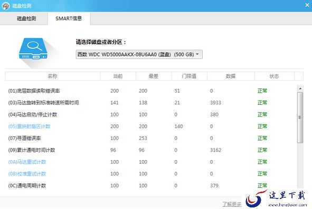Click the blue disk magnifier icon

[33, 49]
